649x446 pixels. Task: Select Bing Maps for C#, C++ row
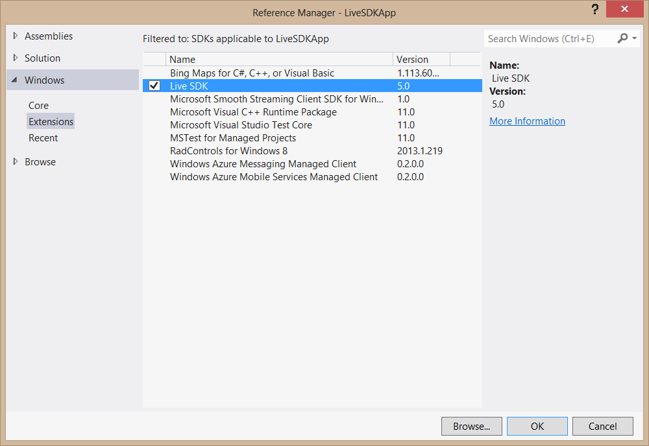coord(252,73)
